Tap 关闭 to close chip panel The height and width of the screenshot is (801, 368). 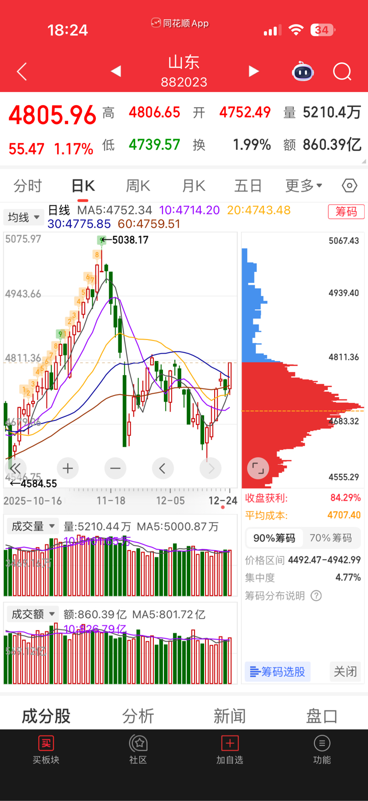(x=345, y=671)
